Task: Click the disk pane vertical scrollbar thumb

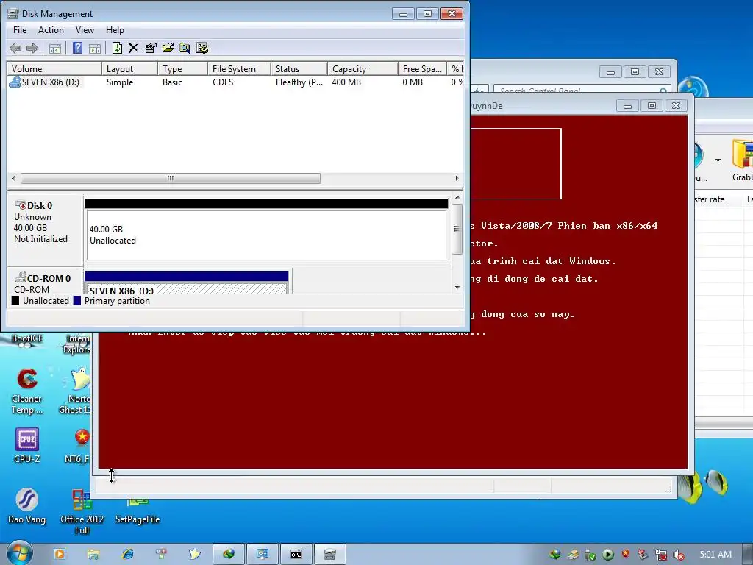Action: 457,230
